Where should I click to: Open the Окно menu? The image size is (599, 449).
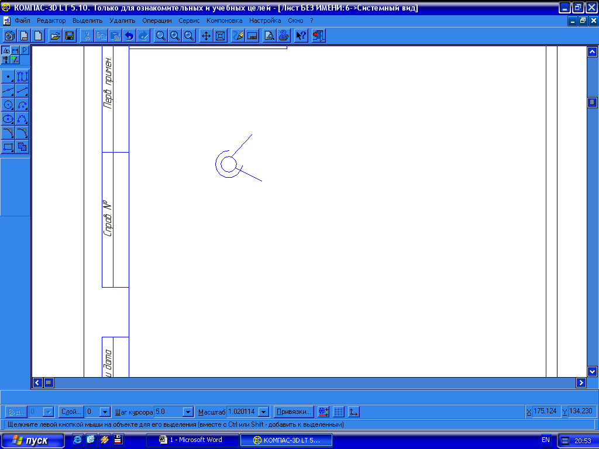(x=295, y=20)
